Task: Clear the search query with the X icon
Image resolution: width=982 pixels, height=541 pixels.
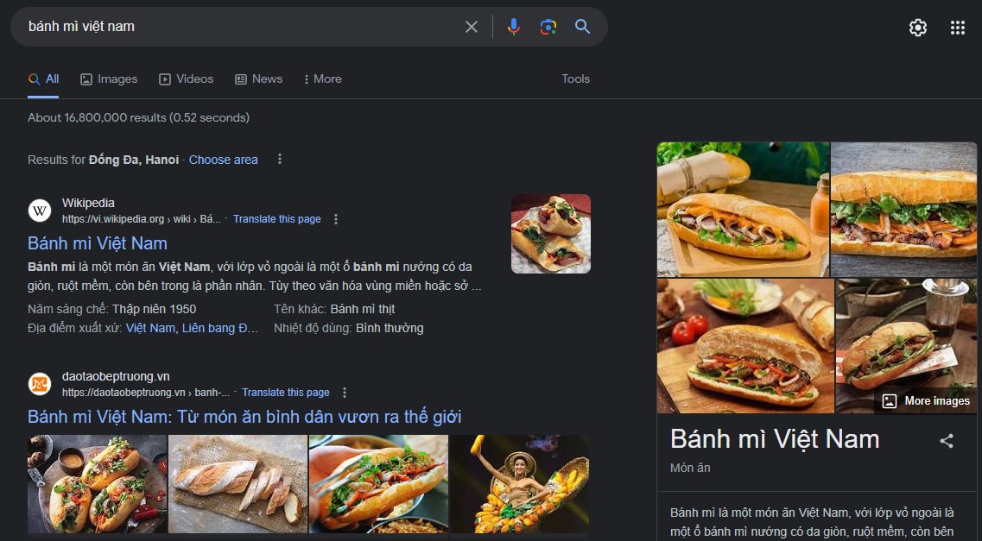Action: point(472,27)
